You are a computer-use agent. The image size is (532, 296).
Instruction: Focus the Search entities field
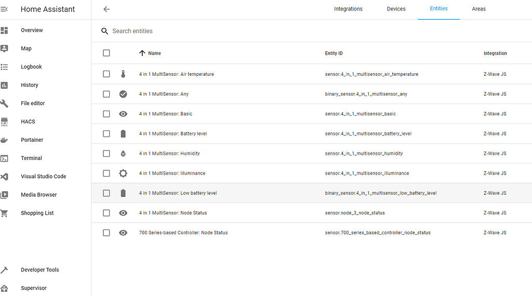208,31
